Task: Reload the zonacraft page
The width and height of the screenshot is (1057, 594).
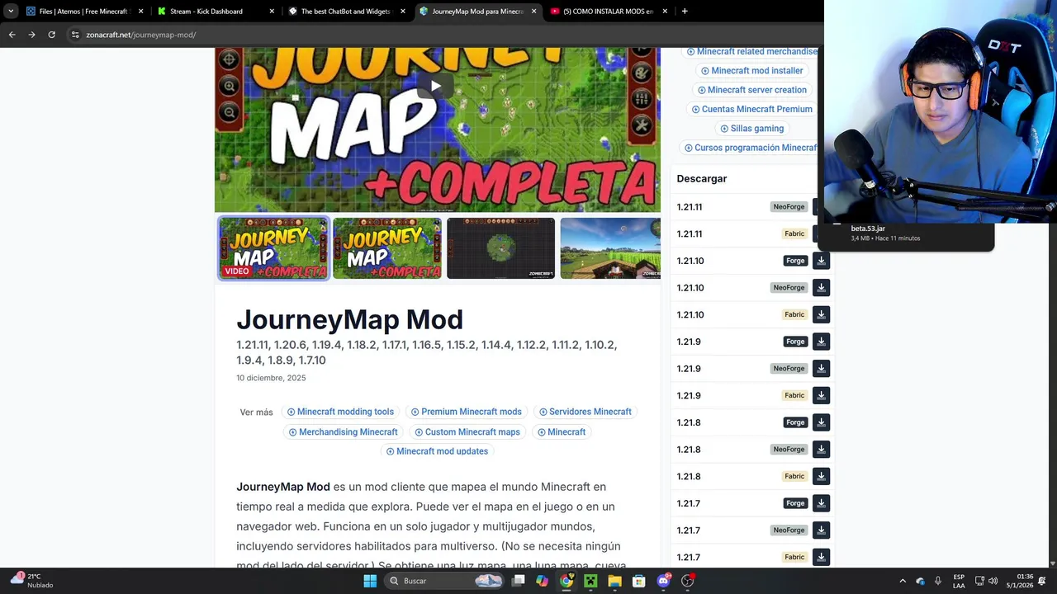Action: click(x=51, y=35)
